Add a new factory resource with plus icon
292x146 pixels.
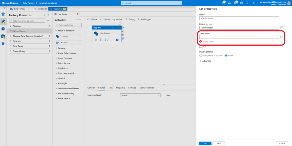[x=48, y=21]
